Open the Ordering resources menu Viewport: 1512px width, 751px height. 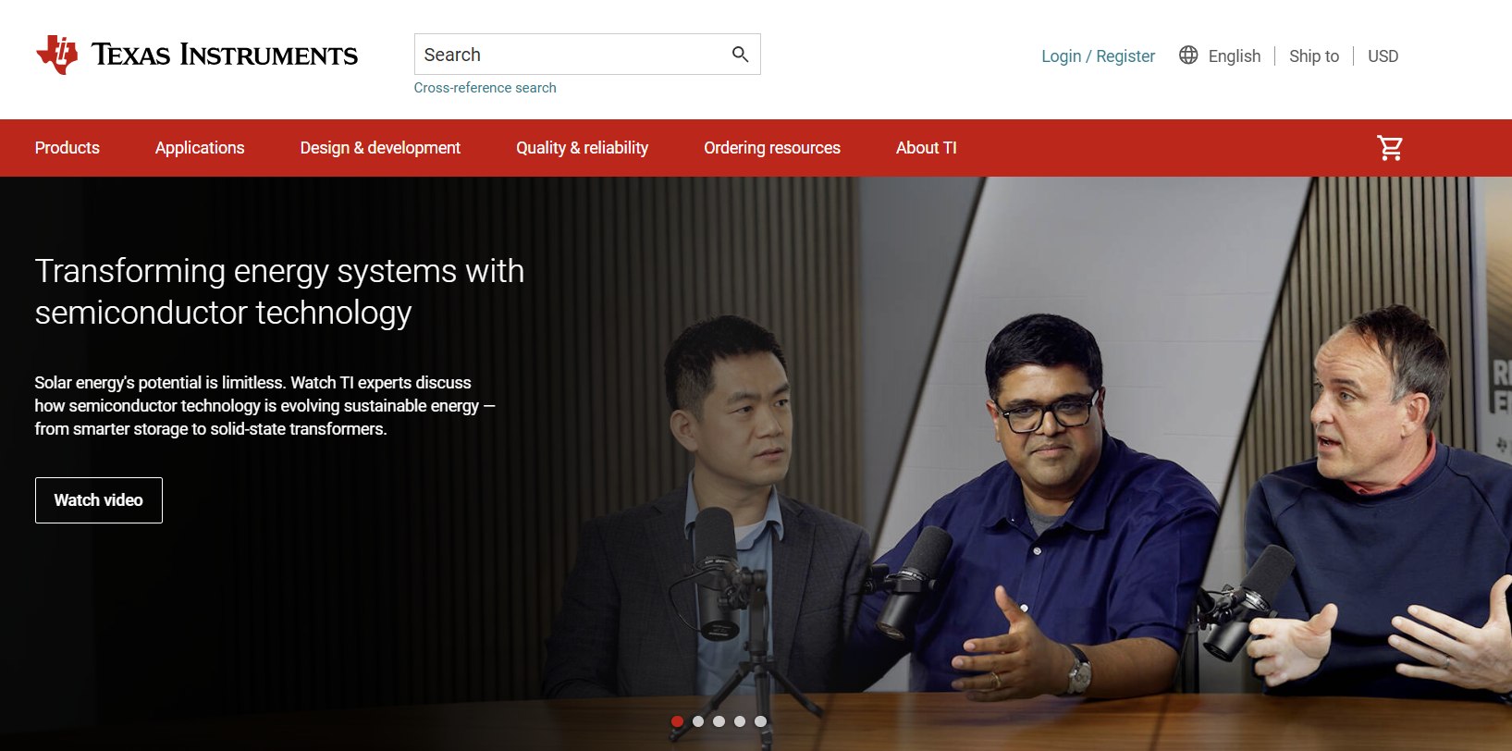pos(772,148)
